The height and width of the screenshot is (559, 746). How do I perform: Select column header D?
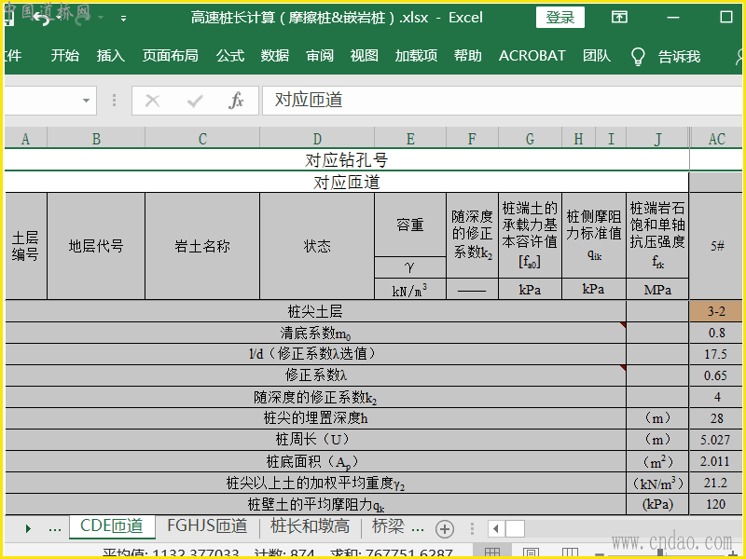pos(317,139)
